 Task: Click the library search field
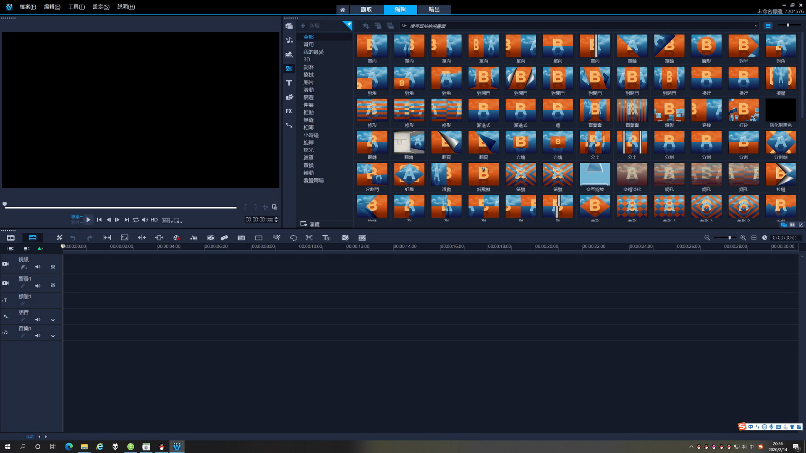pyautogui.click(x=579, y=26)
